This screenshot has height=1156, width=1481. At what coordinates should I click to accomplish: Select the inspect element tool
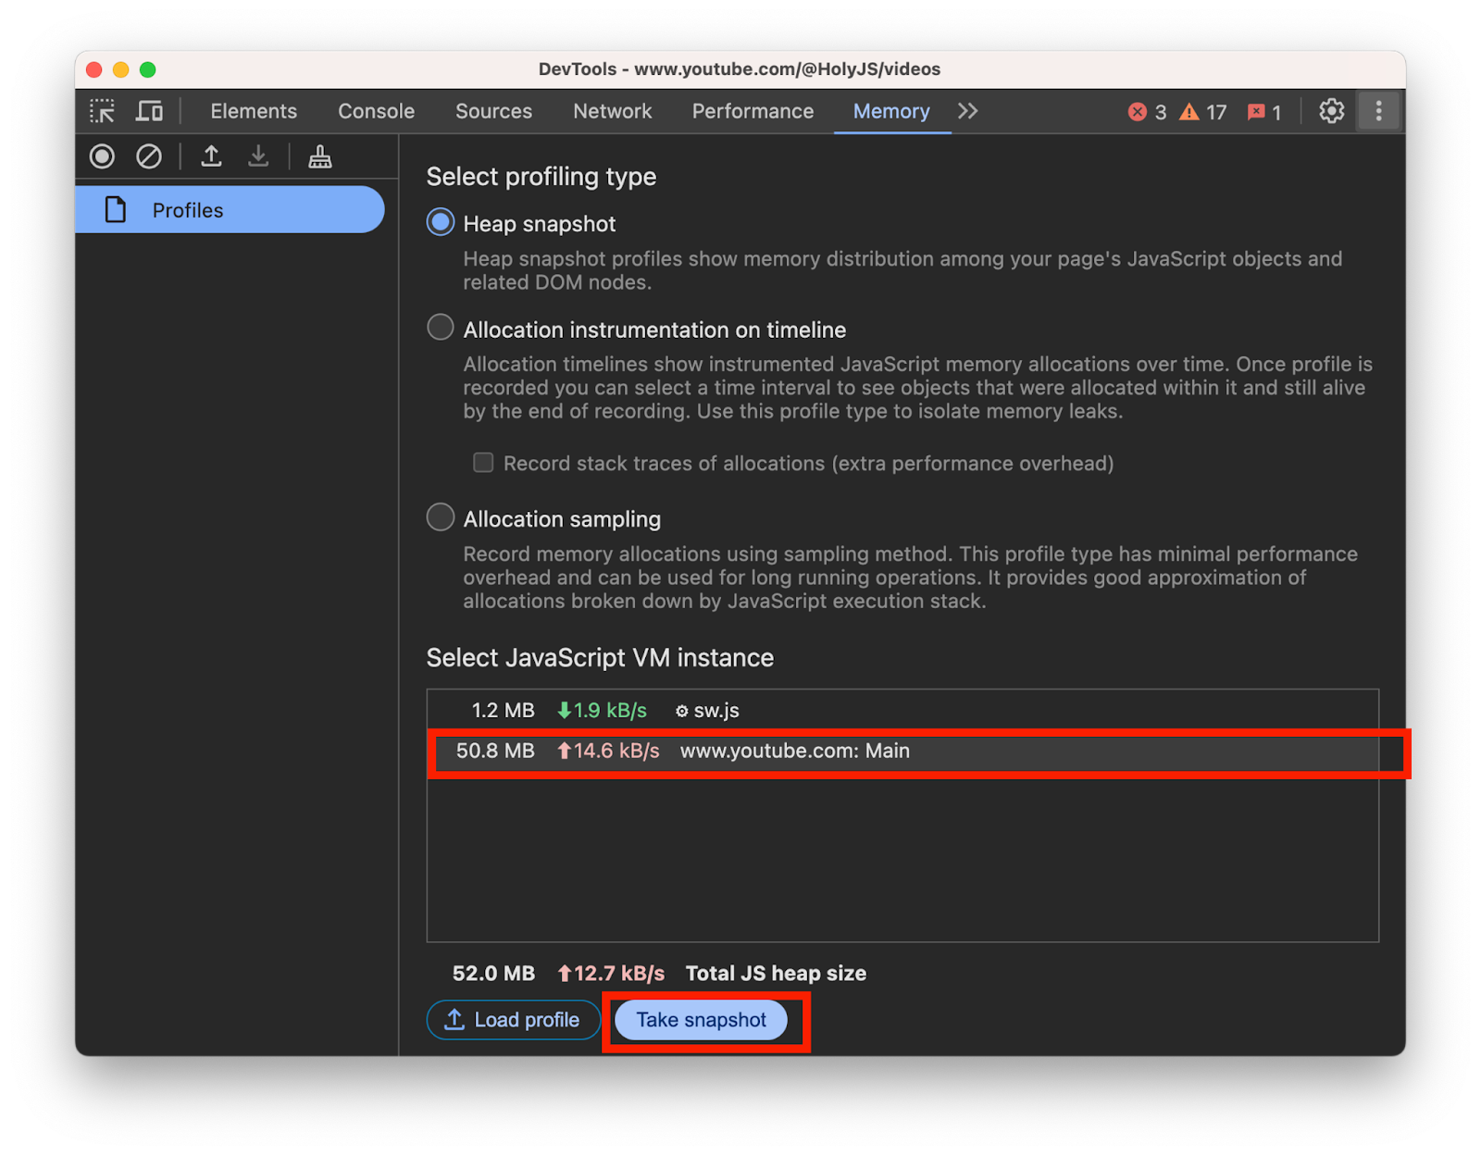pyautogui.click(x=102, y=111)
